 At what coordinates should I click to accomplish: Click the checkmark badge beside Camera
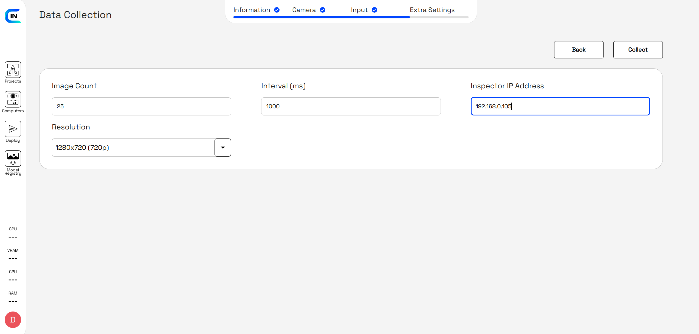pos(323,10)
